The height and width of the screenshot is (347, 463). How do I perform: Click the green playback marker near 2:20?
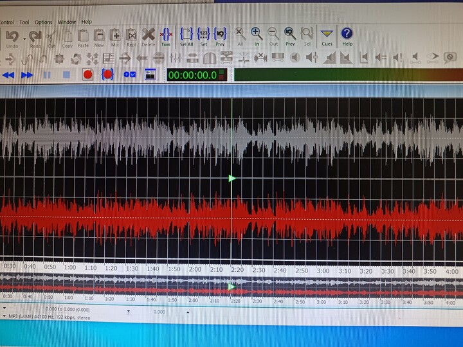[x=232, y=178]
